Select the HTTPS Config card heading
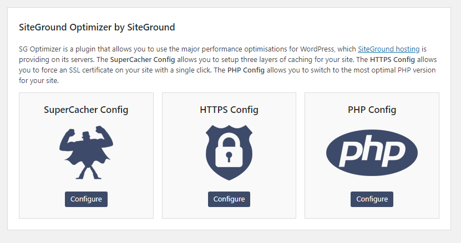The width and height of the screenshot is (461, 243). pyautogui.click(x=229, y=110)
